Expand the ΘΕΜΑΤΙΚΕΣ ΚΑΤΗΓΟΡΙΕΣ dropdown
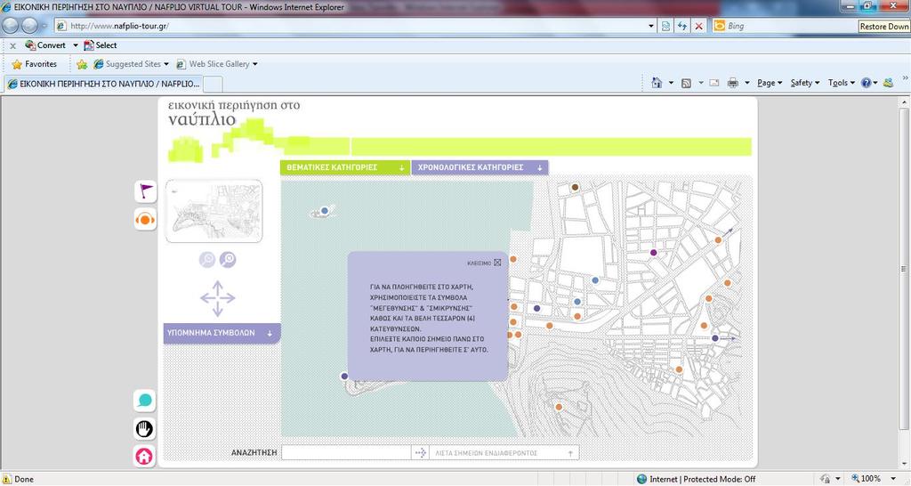This screenshot has width=911, height=486. tap(345, 167)
